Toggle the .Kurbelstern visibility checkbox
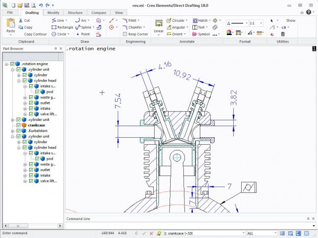Image resolution: width=318 pixels, height=238 pixels. [x=19, y=131]
